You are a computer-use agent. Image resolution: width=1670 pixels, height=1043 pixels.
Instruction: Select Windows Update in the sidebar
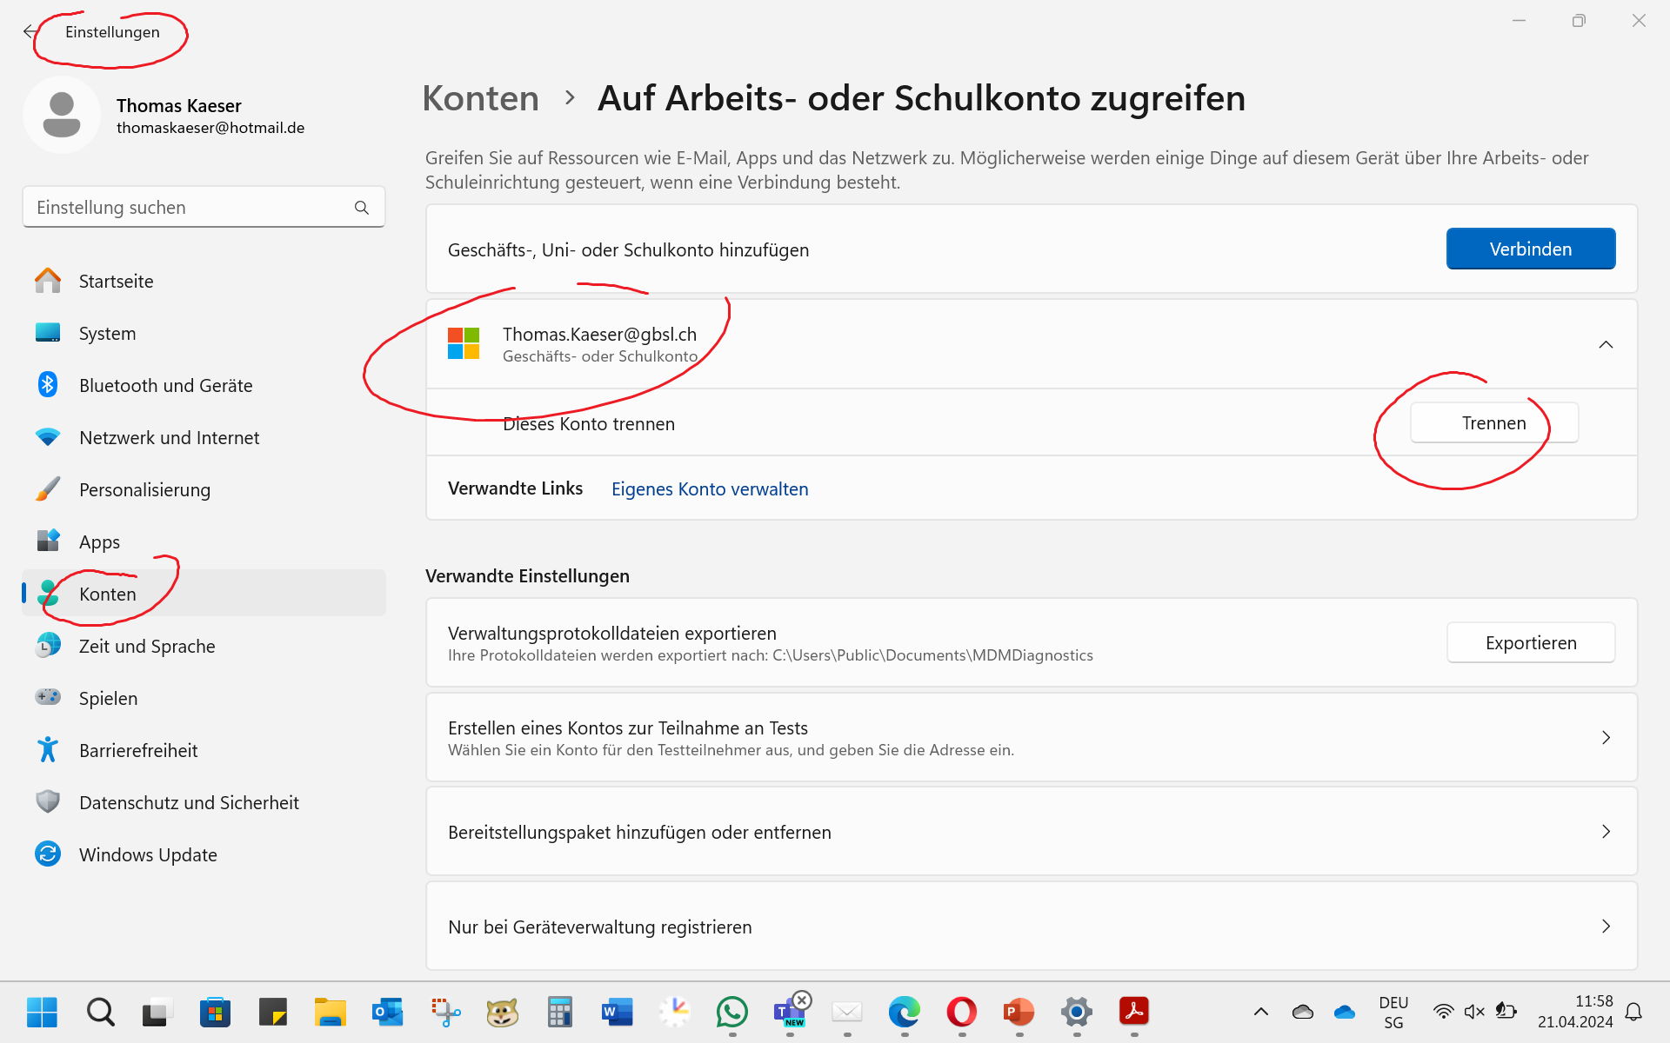point(148,854)
